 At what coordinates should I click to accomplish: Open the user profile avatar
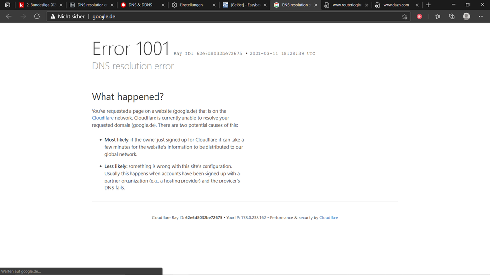[x=466, y=16]
